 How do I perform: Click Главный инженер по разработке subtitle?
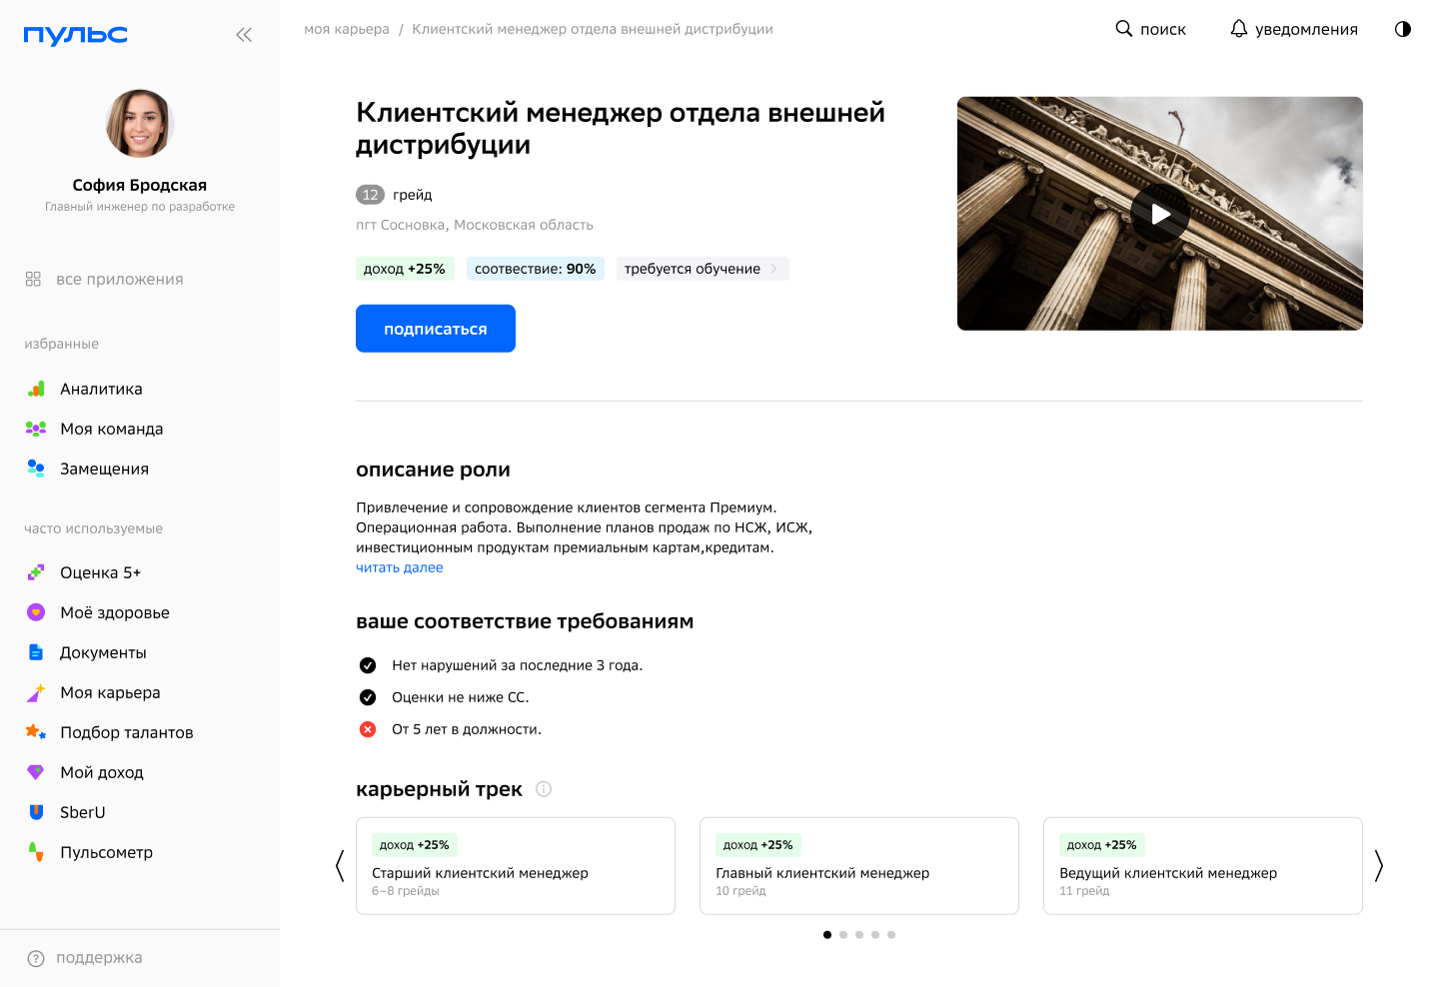click(x=140, y=207)
